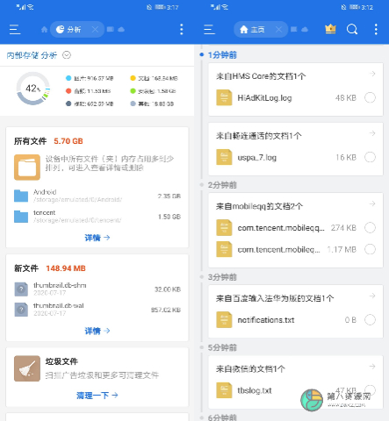
Task: Open the hamburger menu on the analysis screen
Action: 15,30
